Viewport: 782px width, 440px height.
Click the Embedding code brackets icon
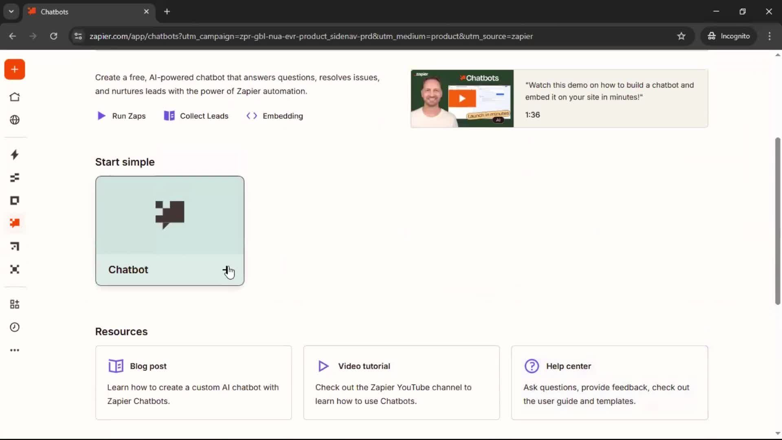(252, 116)
